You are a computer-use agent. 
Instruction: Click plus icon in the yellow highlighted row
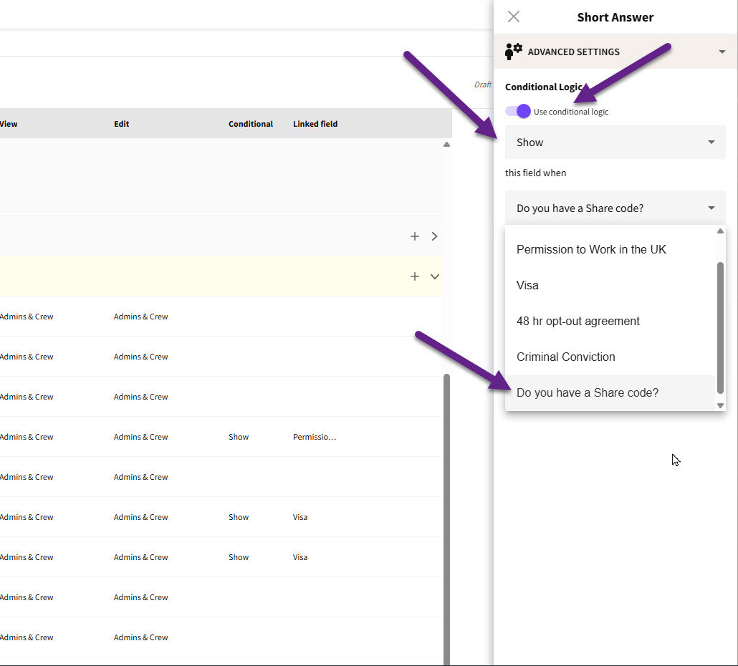click(415, 276)
